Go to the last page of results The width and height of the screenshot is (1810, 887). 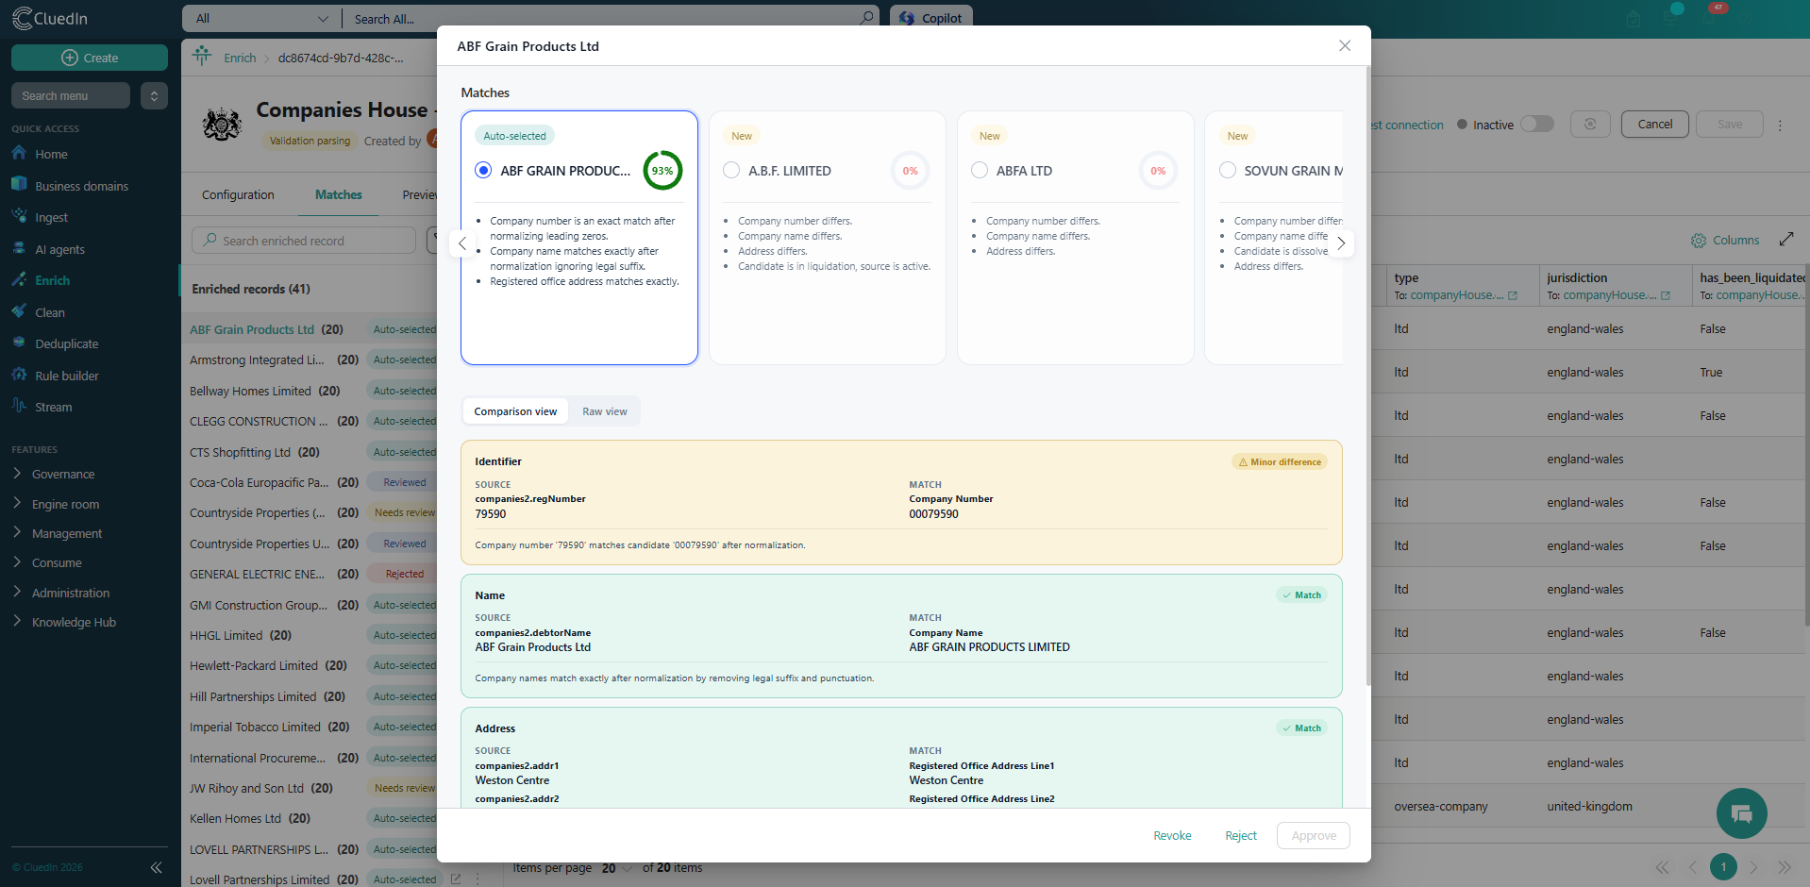click(x=1784, y=867)
